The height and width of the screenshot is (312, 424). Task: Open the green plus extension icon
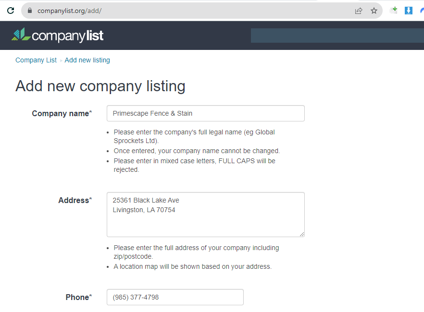394,10
